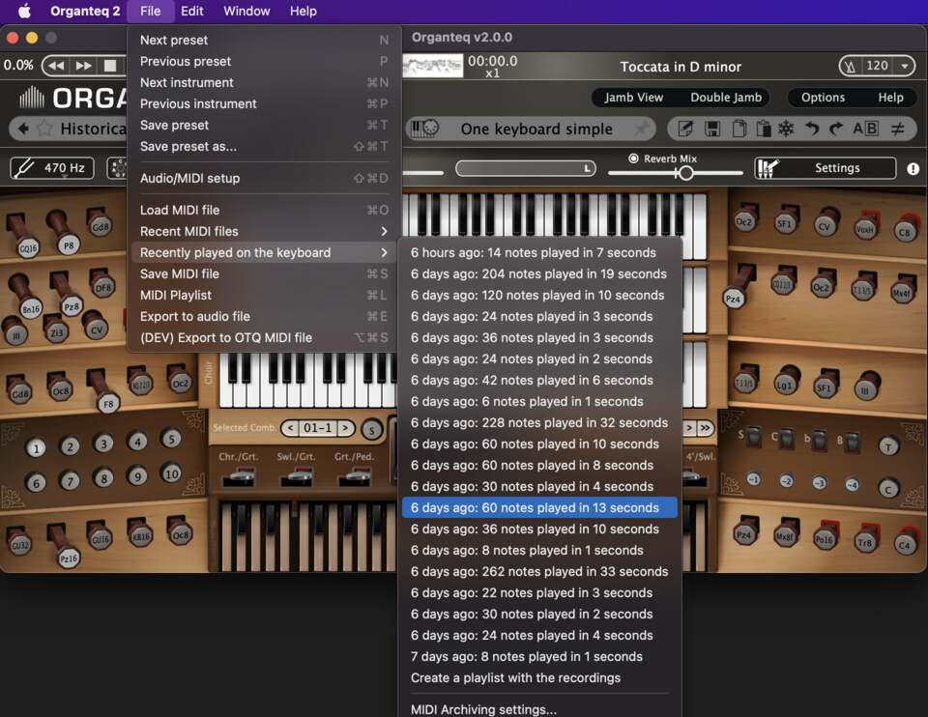The width and height of the screenshot is (928, 717).
Task: Click the back arrow beside Historical preset
Action: (23, 129)
